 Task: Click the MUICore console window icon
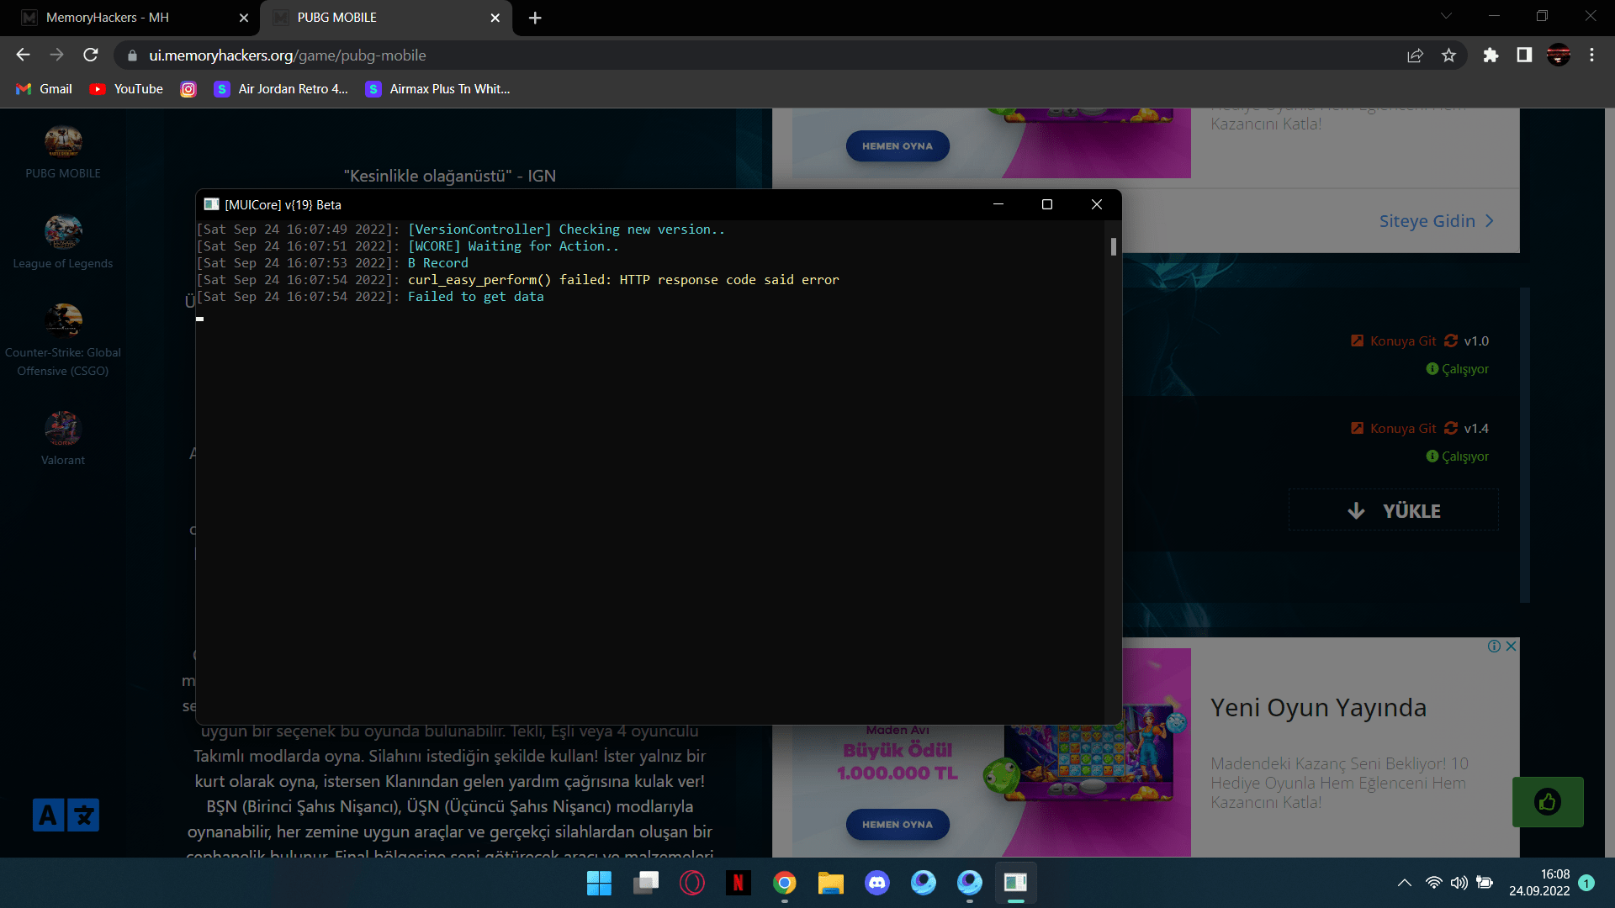(x=211, y=204)
